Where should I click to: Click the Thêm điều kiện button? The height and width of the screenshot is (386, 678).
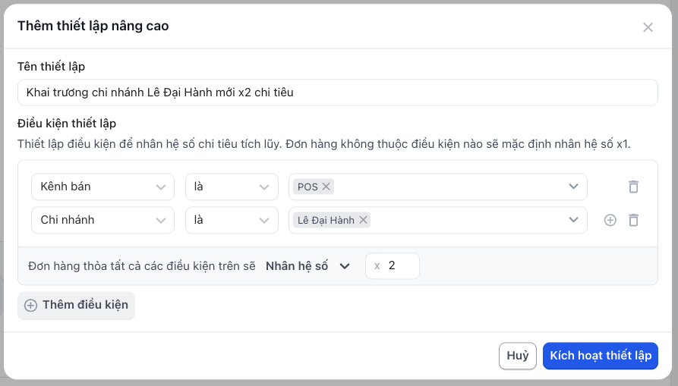[x=76, y=306]
